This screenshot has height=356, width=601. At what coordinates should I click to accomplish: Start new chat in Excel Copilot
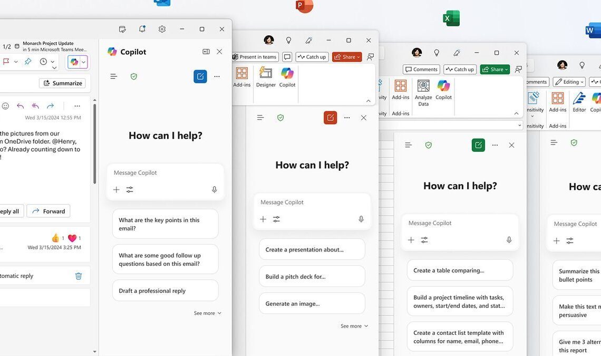point(478,145)
